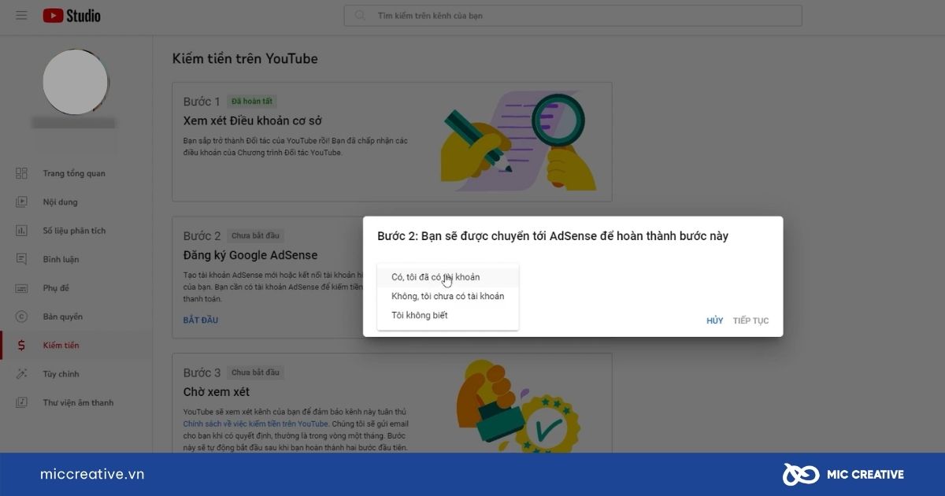Click the Bản quyền copyright icon

coord(21,316)
